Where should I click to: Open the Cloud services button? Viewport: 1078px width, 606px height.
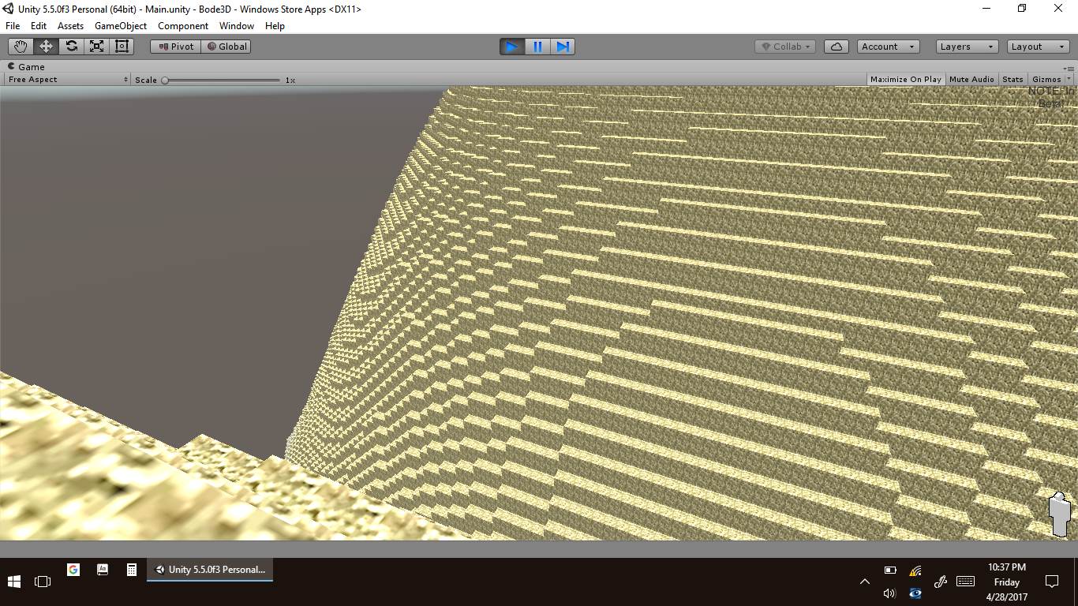pos(836,47)
